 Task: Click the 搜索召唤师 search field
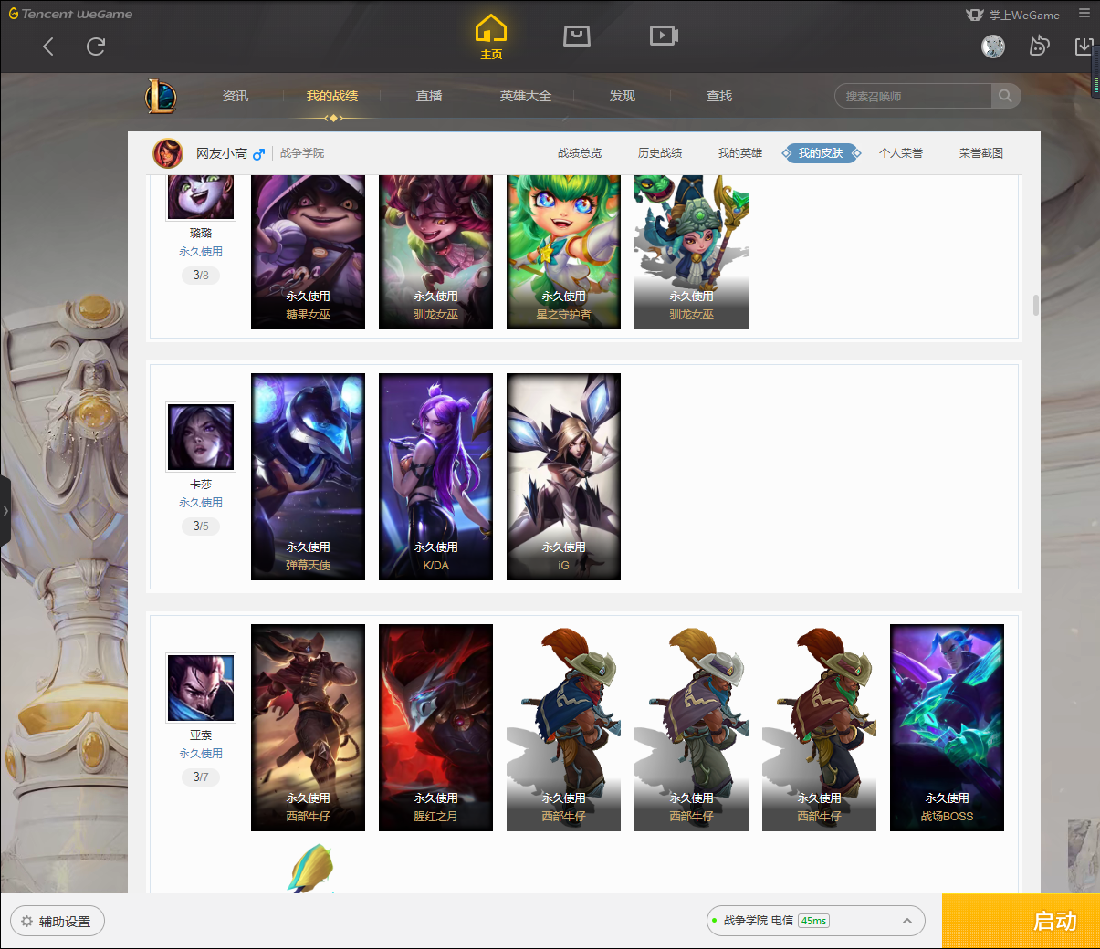[x=913, y=96]
